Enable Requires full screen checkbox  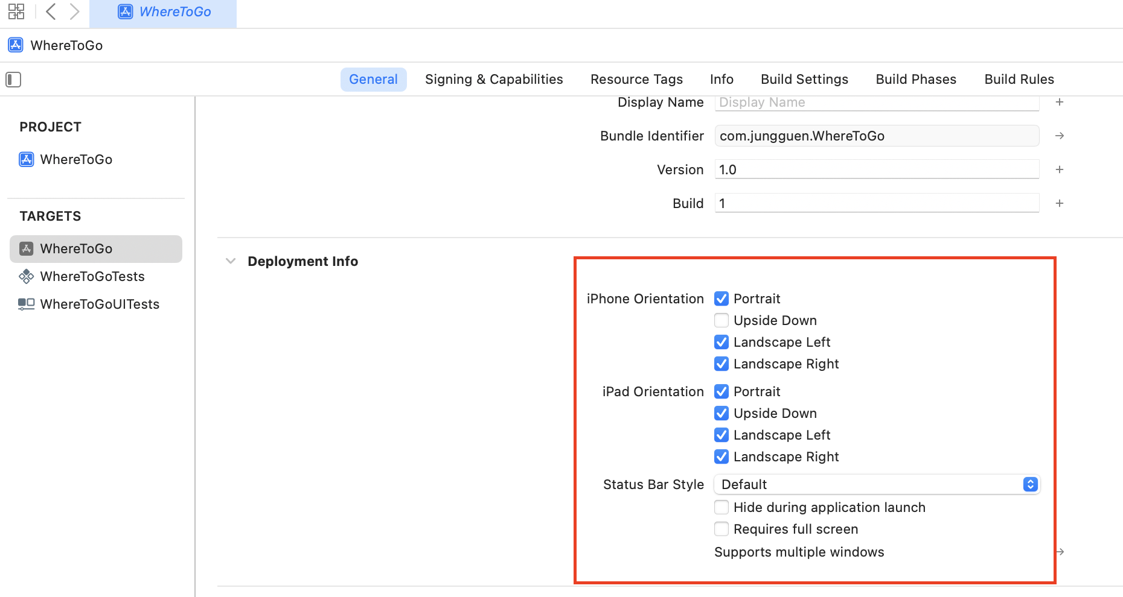[x=721, y=529]
